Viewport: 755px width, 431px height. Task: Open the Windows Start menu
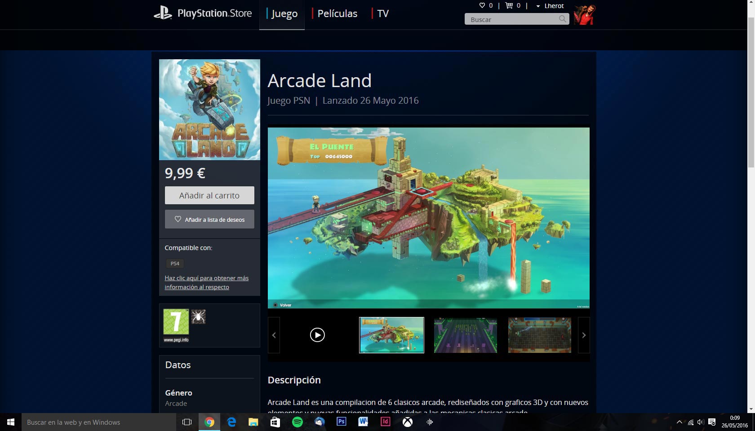[11, 422]
